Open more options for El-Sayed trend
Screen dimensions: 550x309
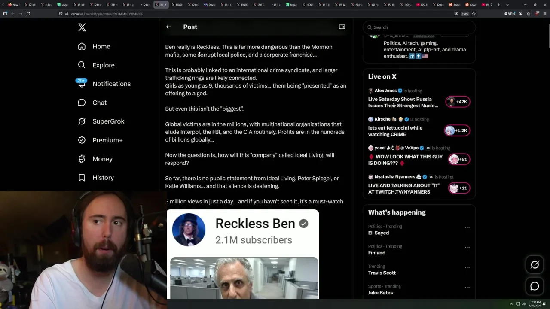(x=467, y=227)
